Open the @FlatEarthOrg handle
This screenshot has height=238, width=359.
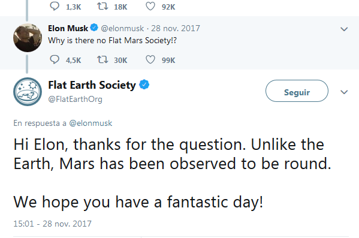[75, 100]
